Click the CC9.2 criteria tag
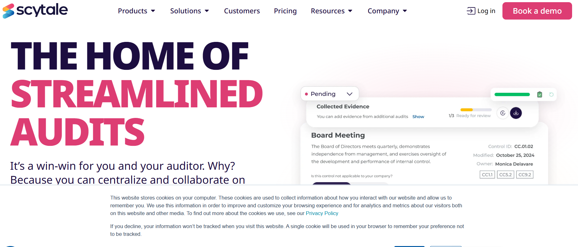Screen dimensions: 578x247 tap(525, 175)
